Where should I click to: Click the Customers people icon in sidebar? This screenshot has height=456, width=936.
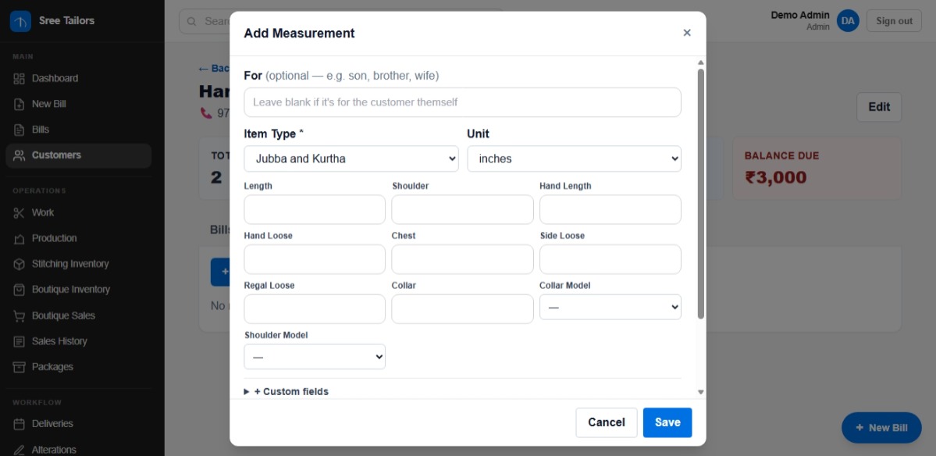[x=19, y=155]
